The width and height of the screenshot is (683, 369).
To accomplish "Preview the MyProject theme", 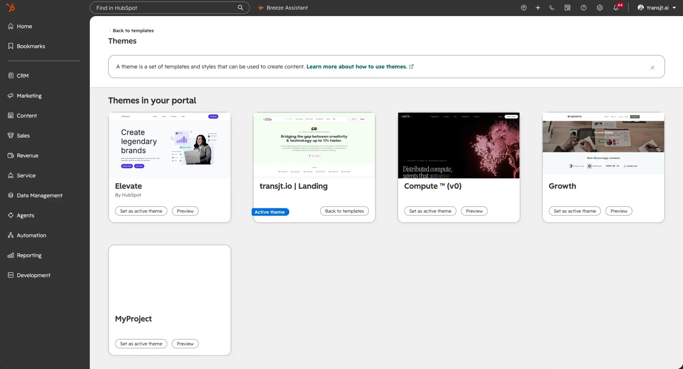I will click(185, 344).
